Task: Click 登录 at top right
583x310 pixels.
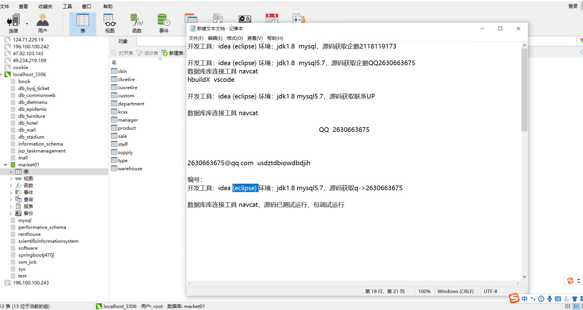Action: 573,6
